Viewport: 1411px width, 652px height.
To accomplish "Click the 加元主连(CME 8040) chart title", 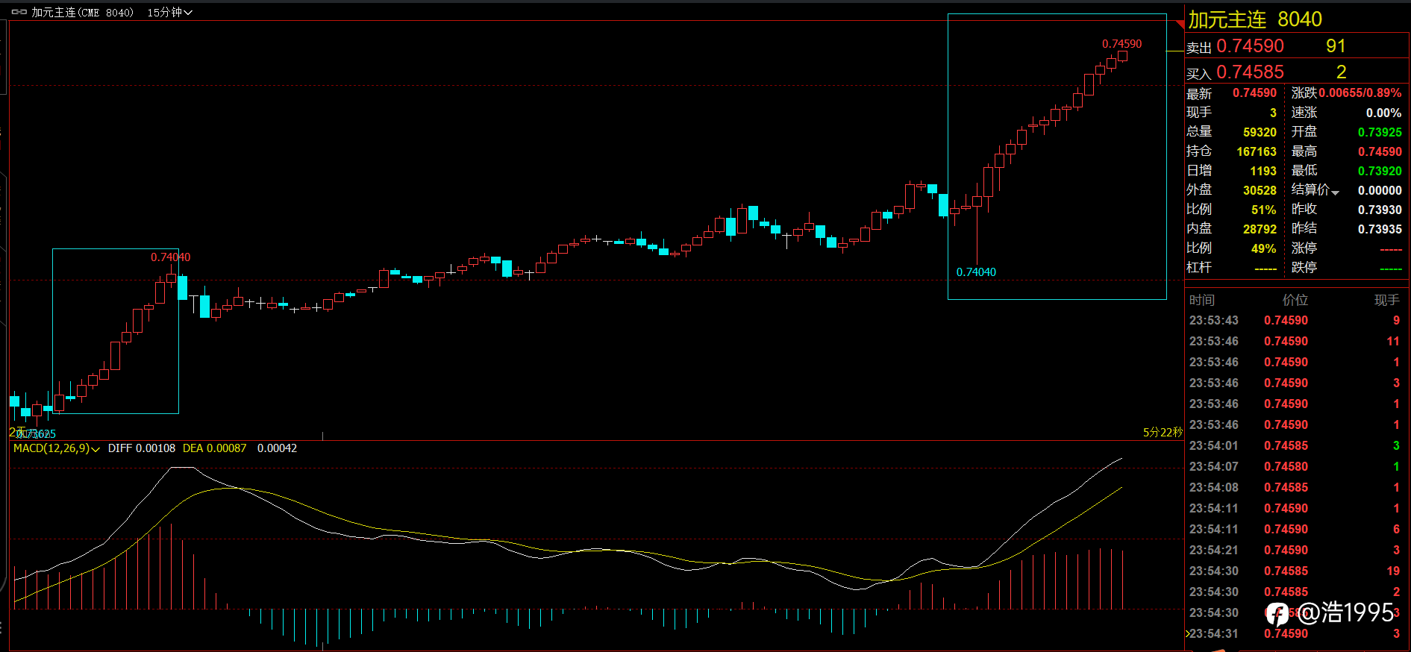I will pyautogui.click(x=82, y=12).
